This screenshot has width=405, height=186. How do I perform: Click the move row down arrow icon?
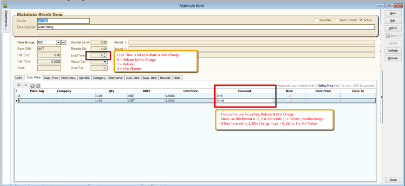(x=38, y=86)
